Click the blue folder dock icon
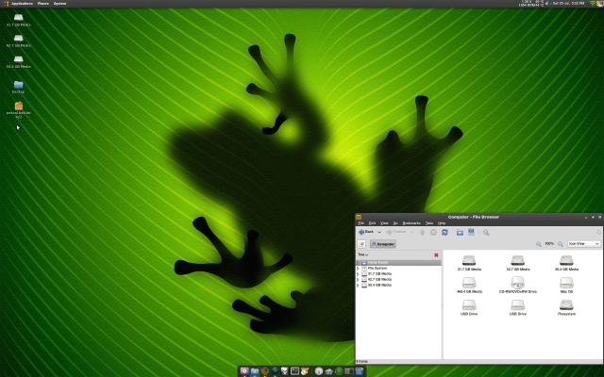This screenshot has height=377, width=604. click(255, 371)
